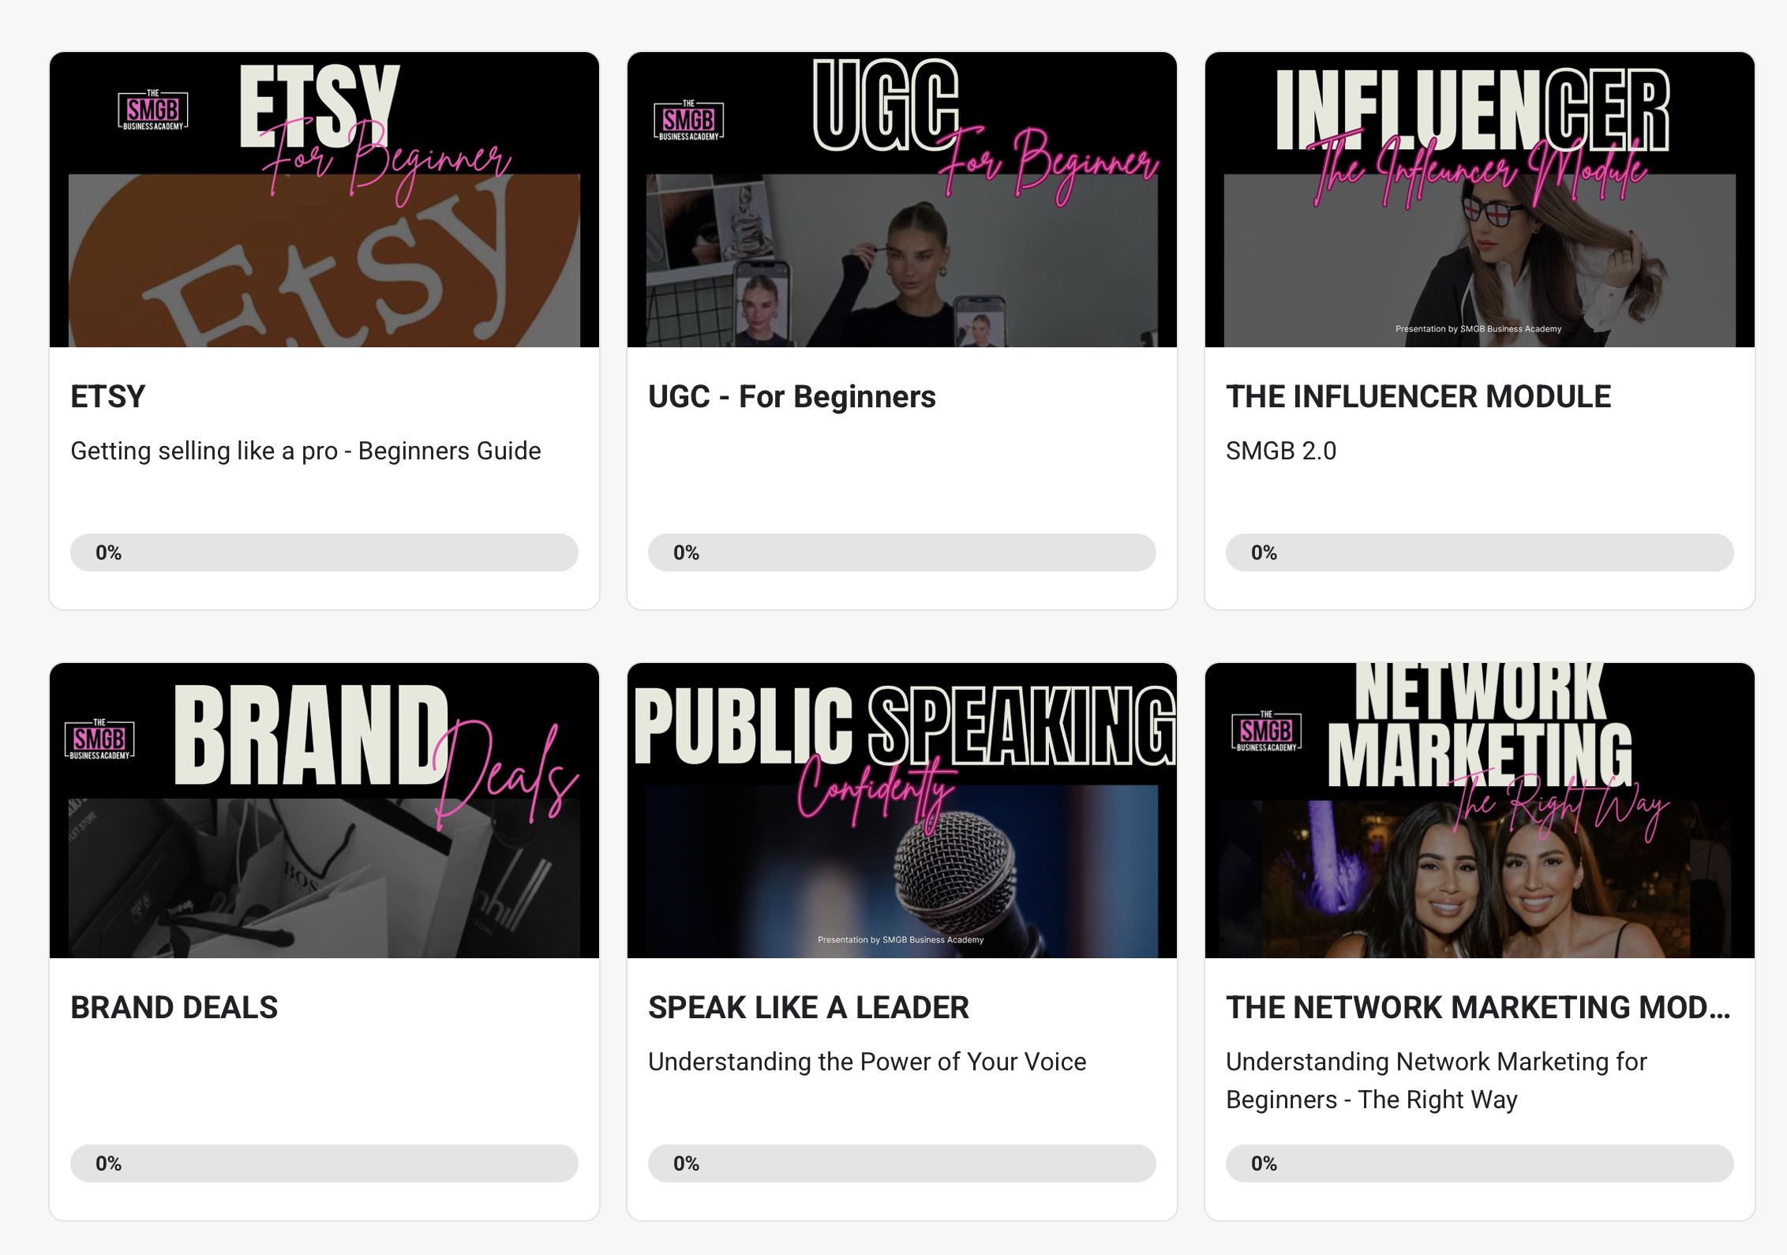Image resolution: width=1787 pixels, height=1255 pixels.
Task: Click the SPEAK LIKE A LEADER progress bar
Action: pyautogui.click(x=902, y=1163)
